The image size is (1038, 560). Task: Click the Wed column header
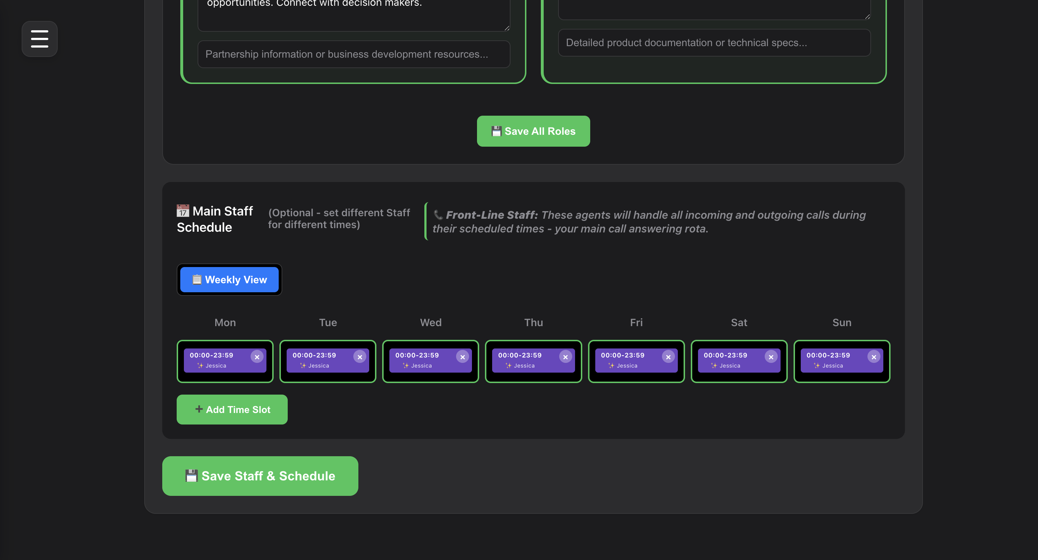(430, 322)
